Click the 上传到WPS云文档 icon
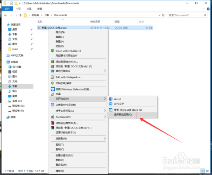Image resolution: width=212 pixels, height=175 pixels. click(53, 105)
